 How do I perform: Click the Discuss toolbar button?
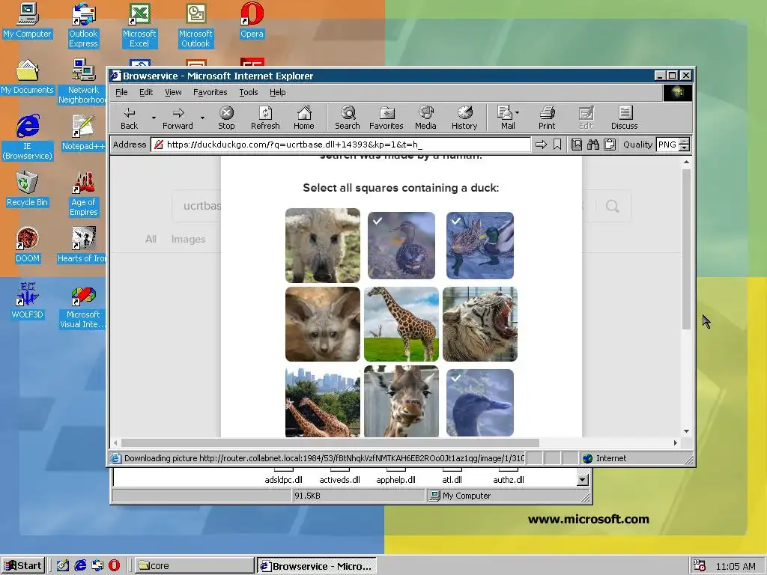624,118
